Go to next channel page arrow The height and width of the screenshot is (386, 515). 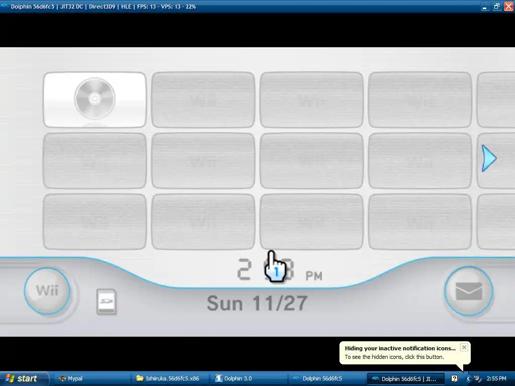coord(489,158)
